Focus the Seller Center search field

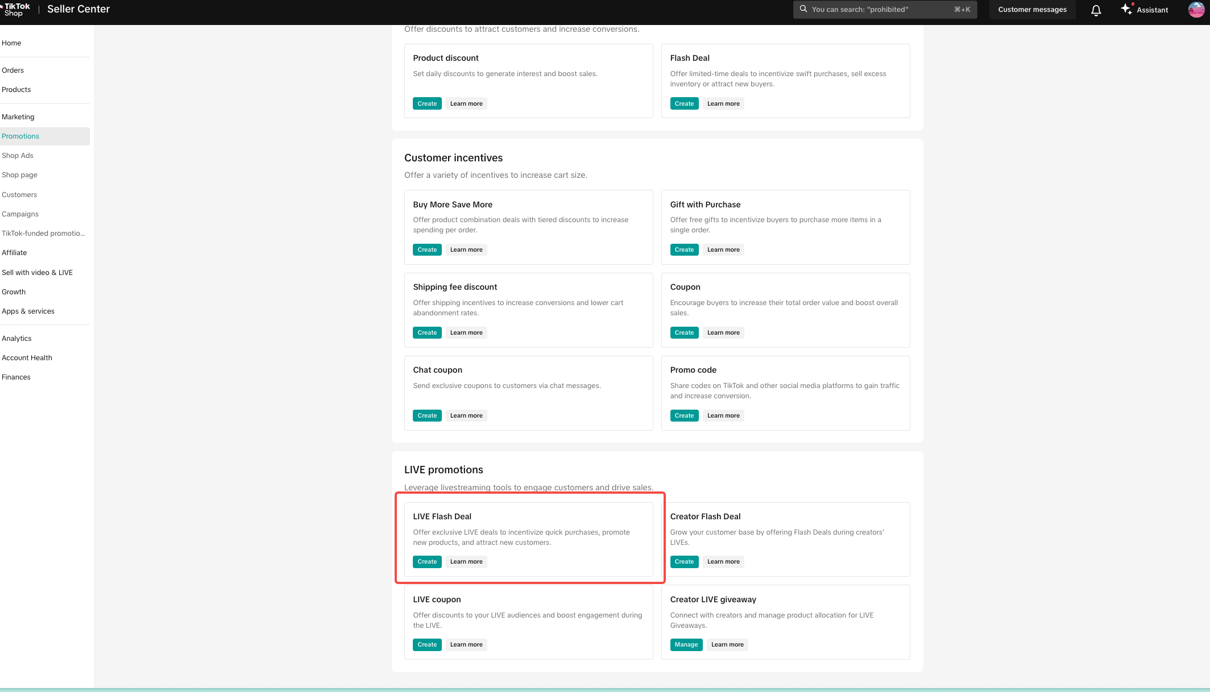(x=881, y=10)
